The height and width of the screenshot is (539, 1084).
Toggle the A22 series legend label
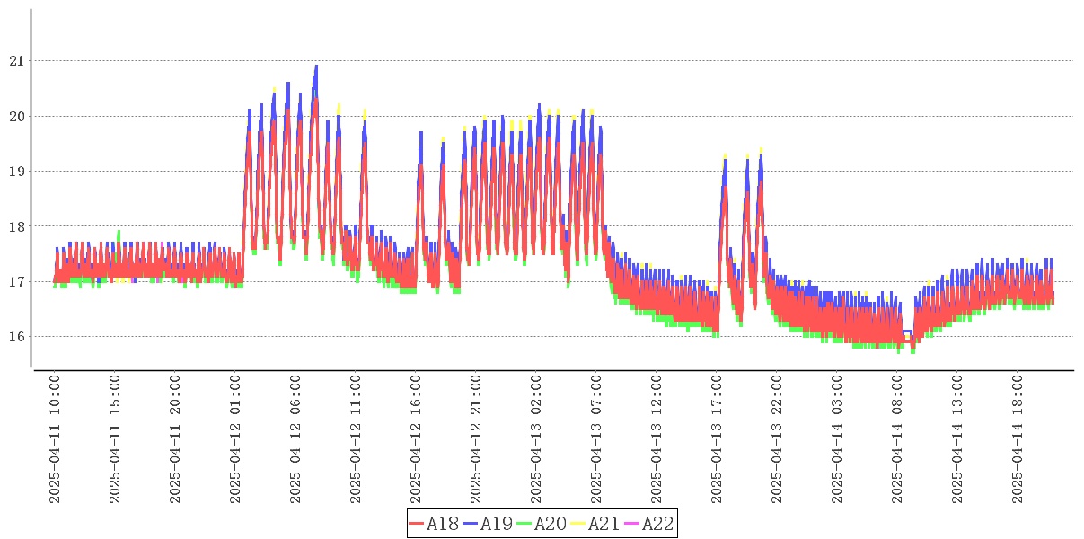tap(657, 524)
